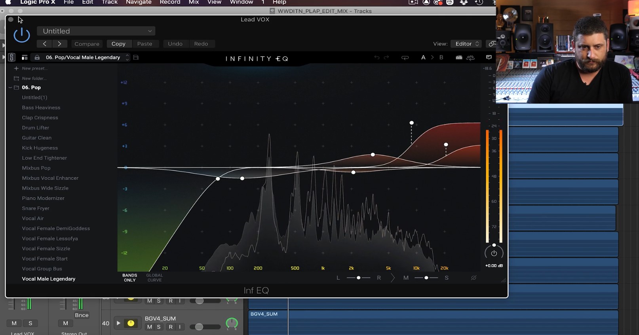Screen dimensions: 639x335
Task: Open the Window menu
Action: click(x=241, y=2)
